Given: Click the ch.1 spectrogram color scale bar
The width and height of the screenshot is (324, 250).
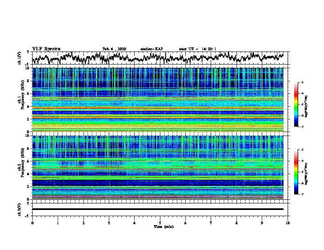Looking at the screenshot, I should click(296, 105).
